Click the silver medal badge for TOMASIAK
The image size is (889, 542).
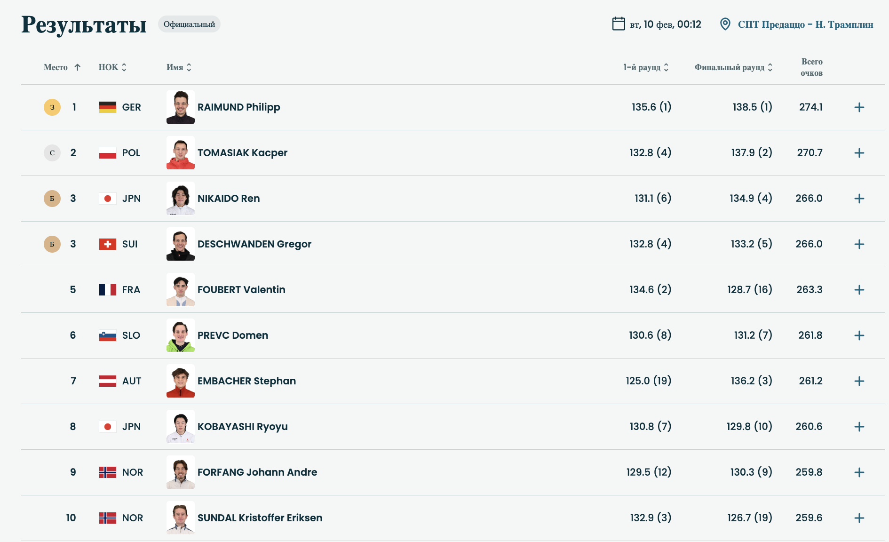click(52, 153)
